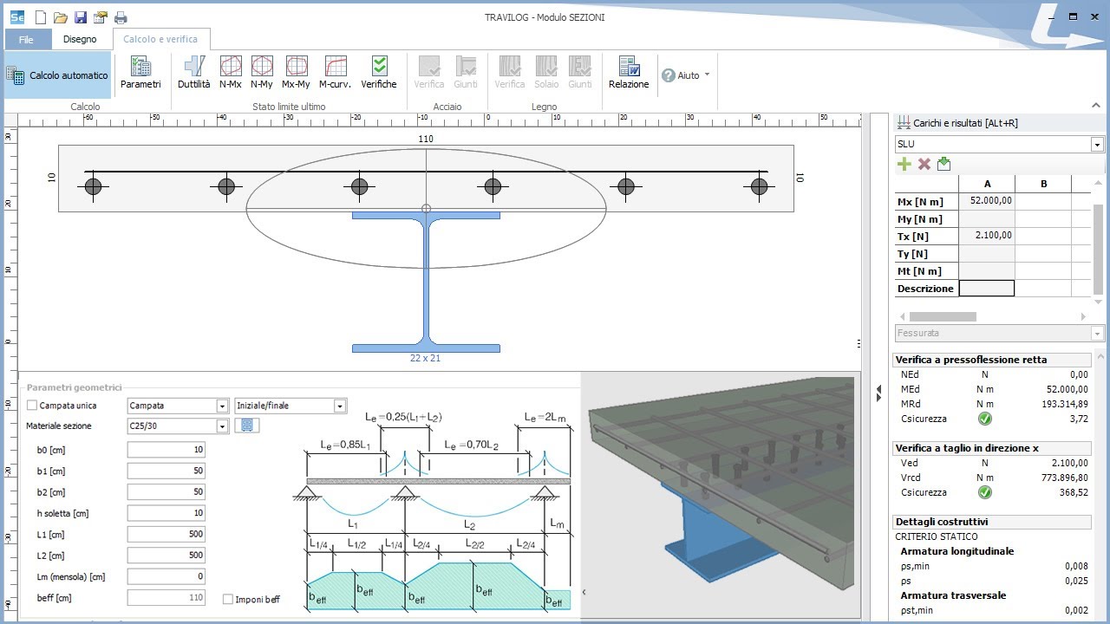Open the material library button next to C25/30

[247, 426]
